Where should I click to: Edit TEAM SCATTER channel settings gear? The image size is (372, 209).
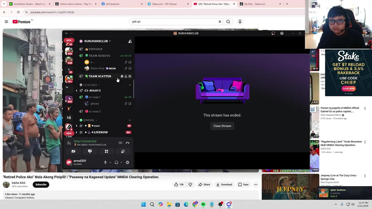point(130,76)
